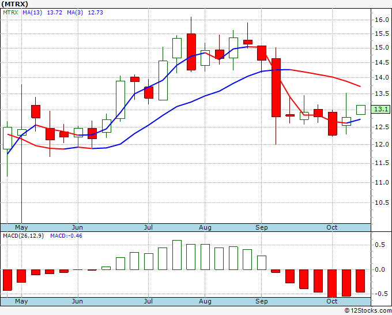Click the 15.5 price axis label
Screen dimensions: 392x315
point(382,34)
